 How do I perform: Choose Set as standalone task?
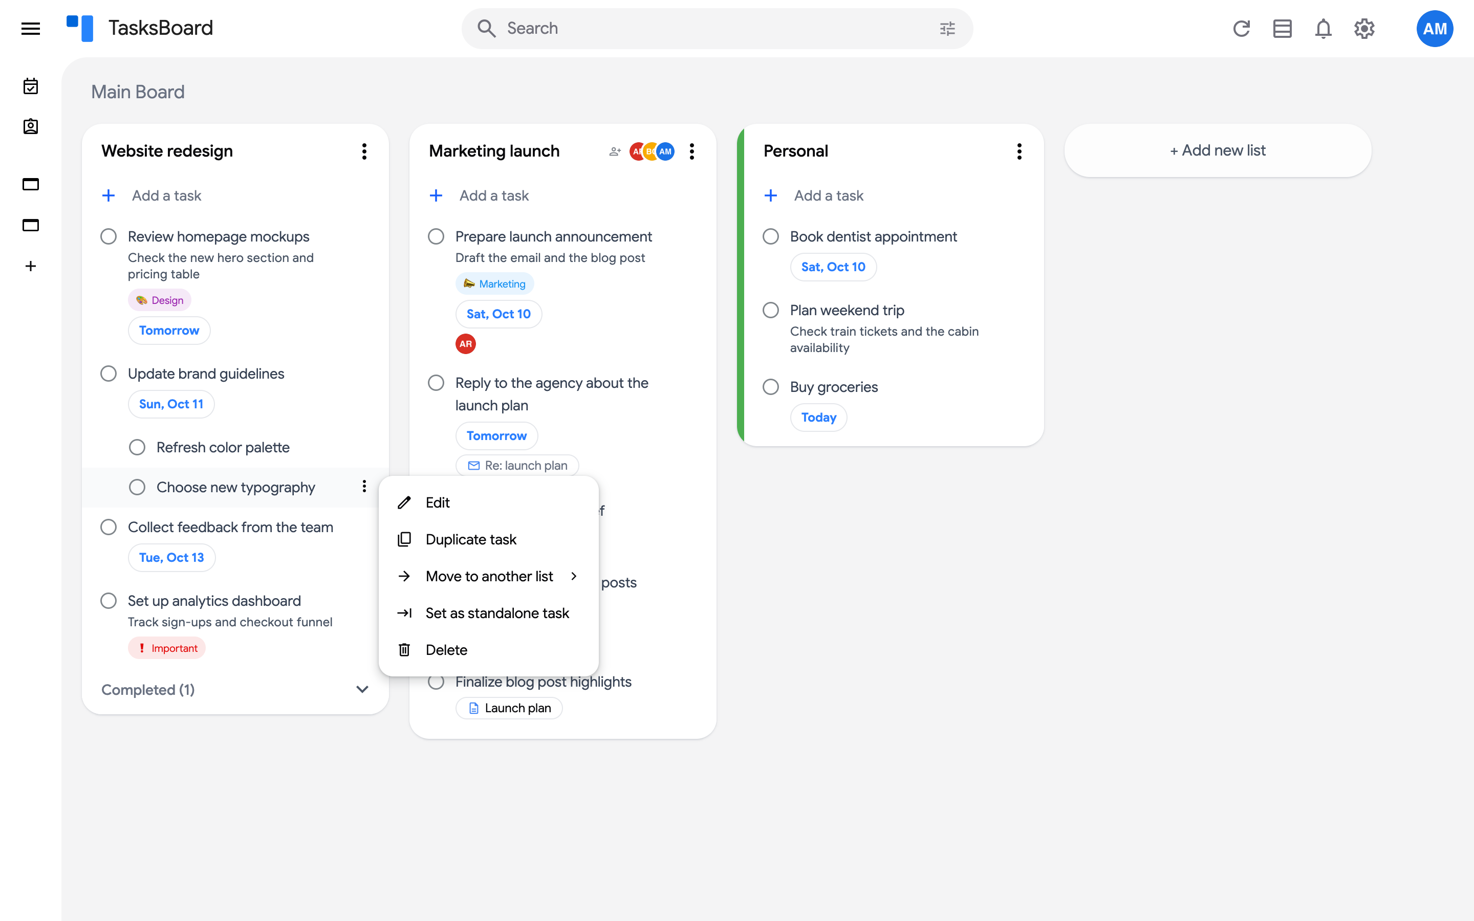488,613
